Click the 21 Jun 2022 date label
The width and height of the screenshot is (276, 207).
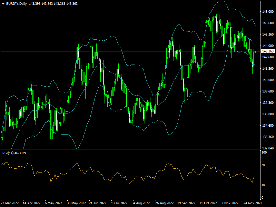tap(98, 203)
